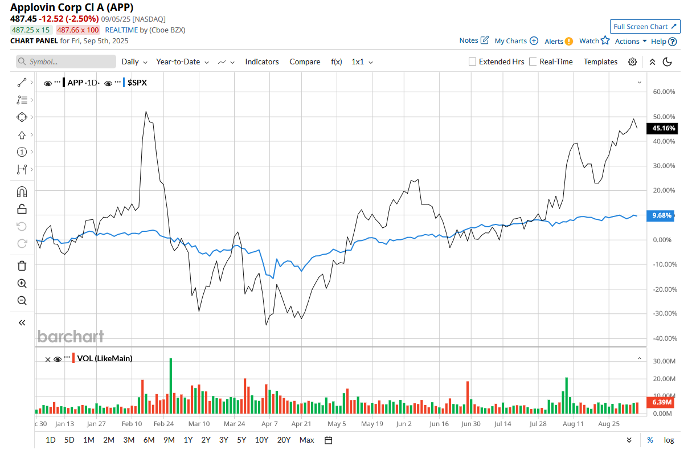Select the 1Y time range
This screenshot has width=696, height=462.
coord(188,440)
